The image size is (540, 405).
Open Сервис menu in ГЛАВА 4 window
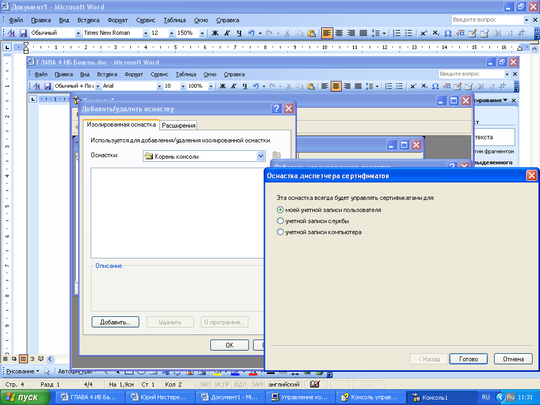[159, 74]
